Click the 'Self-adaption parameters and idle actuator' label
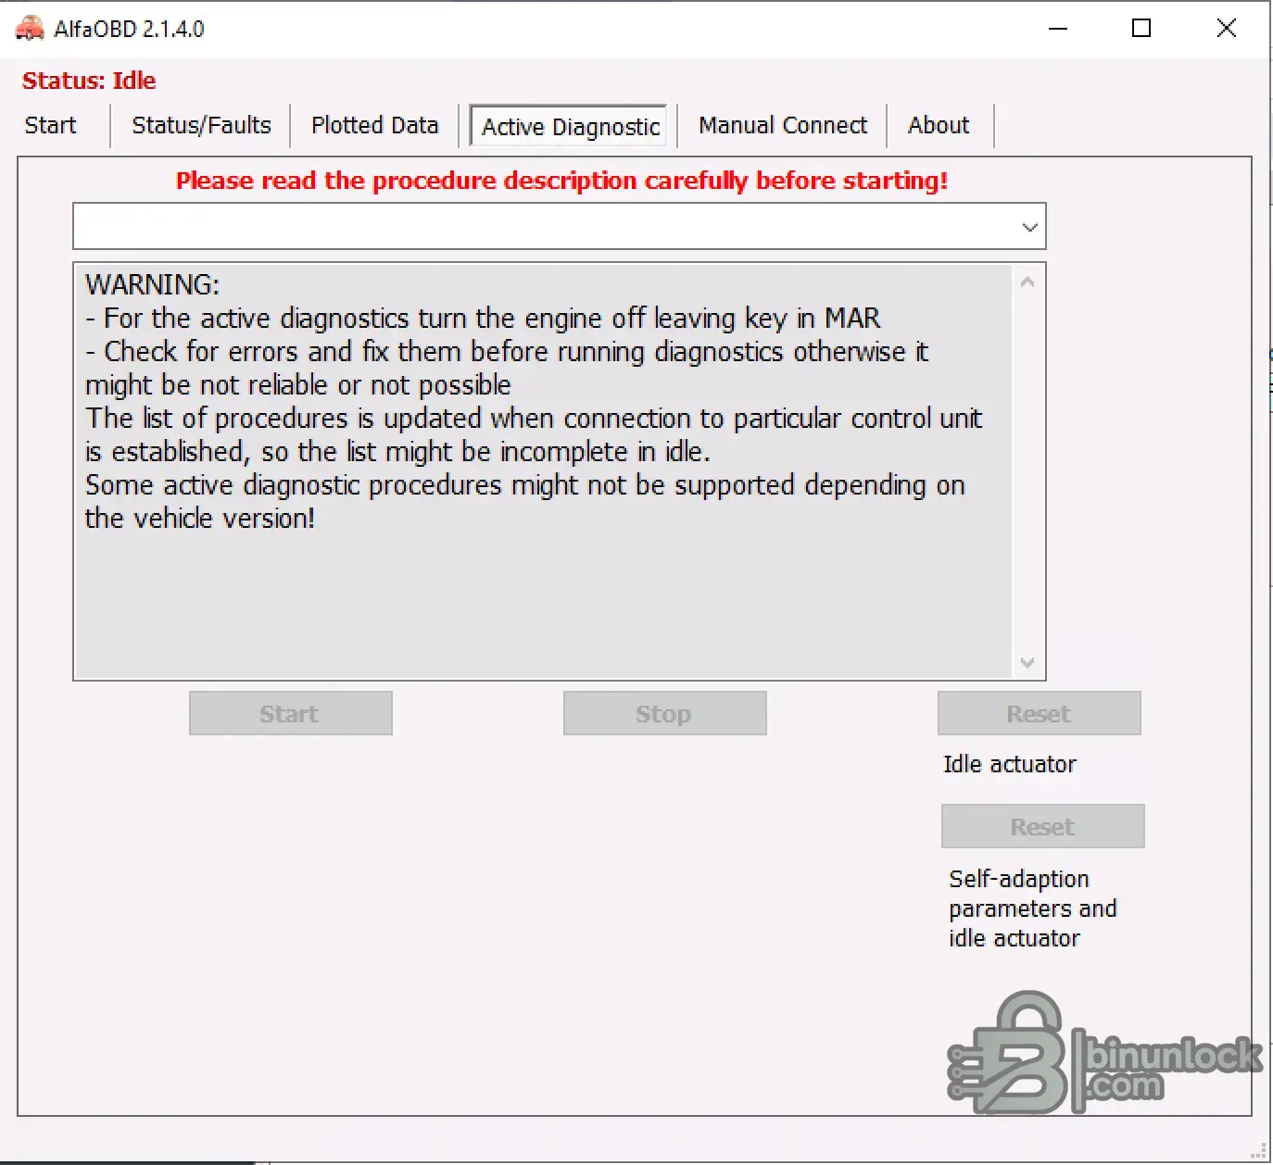The width and height of the screenshot is (1273, 1165). pyautogui.click(x=1032, y=908)
